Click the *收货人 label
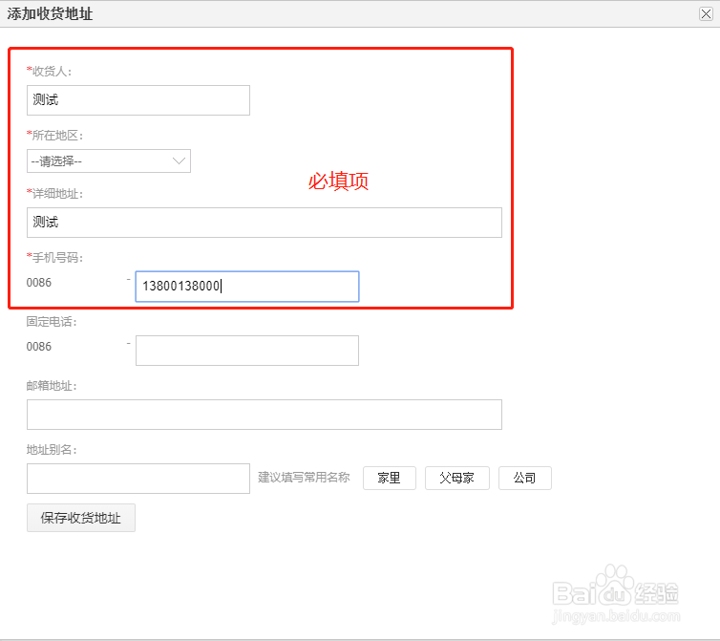The image size is (720, 641). [49, 72]
